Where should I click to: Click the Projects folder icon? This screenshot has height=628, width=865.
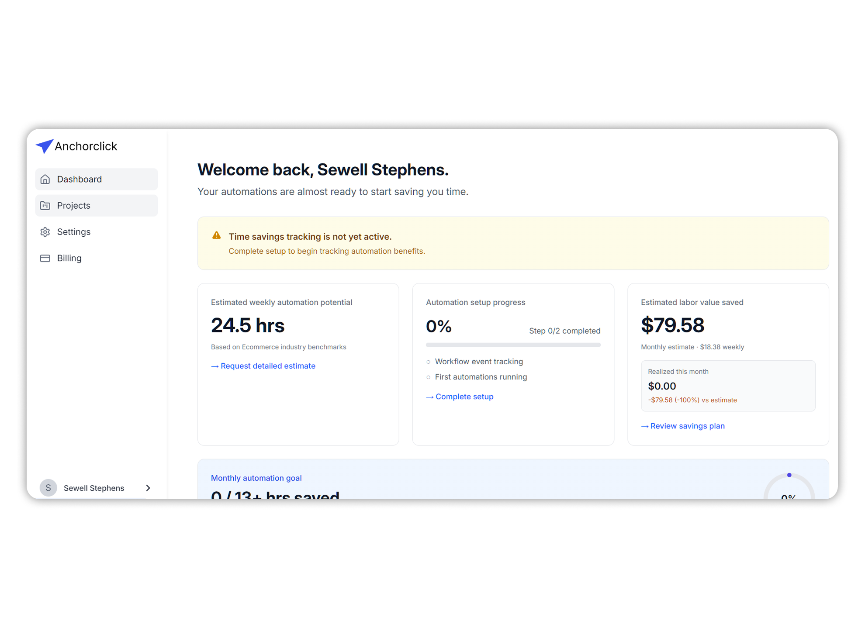pos(45,206)
